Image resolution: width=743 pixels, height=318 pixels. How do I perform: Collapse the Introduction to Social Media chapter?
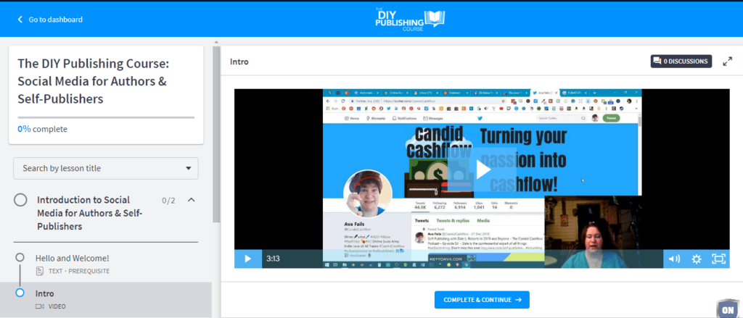[192, 200]
